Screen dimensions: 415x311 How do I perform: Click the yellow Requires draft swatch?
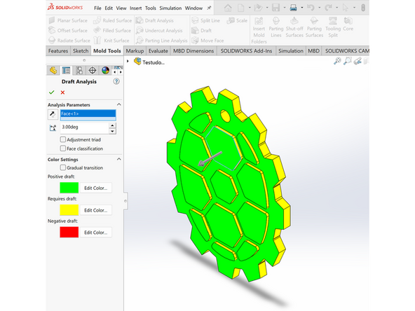[x=69, y=210]
